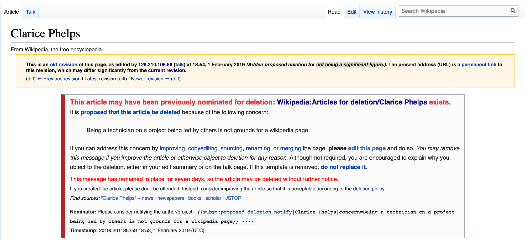Image resolution: width=525 pixels, height=240 pixels.
Task: Switch to the Talk tab
Action: [x=30, y=12]
